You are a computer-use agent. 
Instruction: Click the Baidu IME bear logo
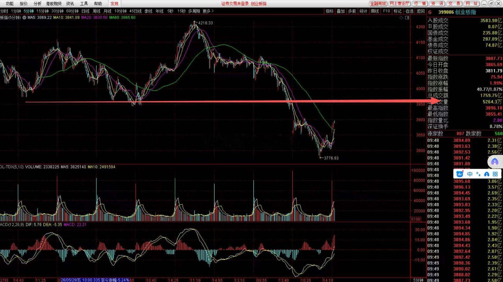pos(460,174)
